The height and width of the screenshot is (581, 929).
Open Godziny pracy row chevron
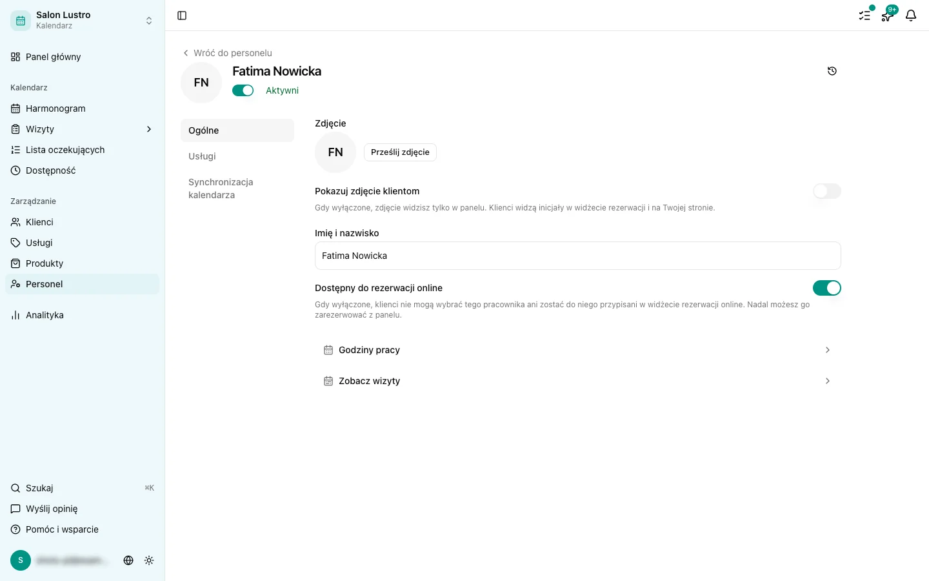[828, 350]
